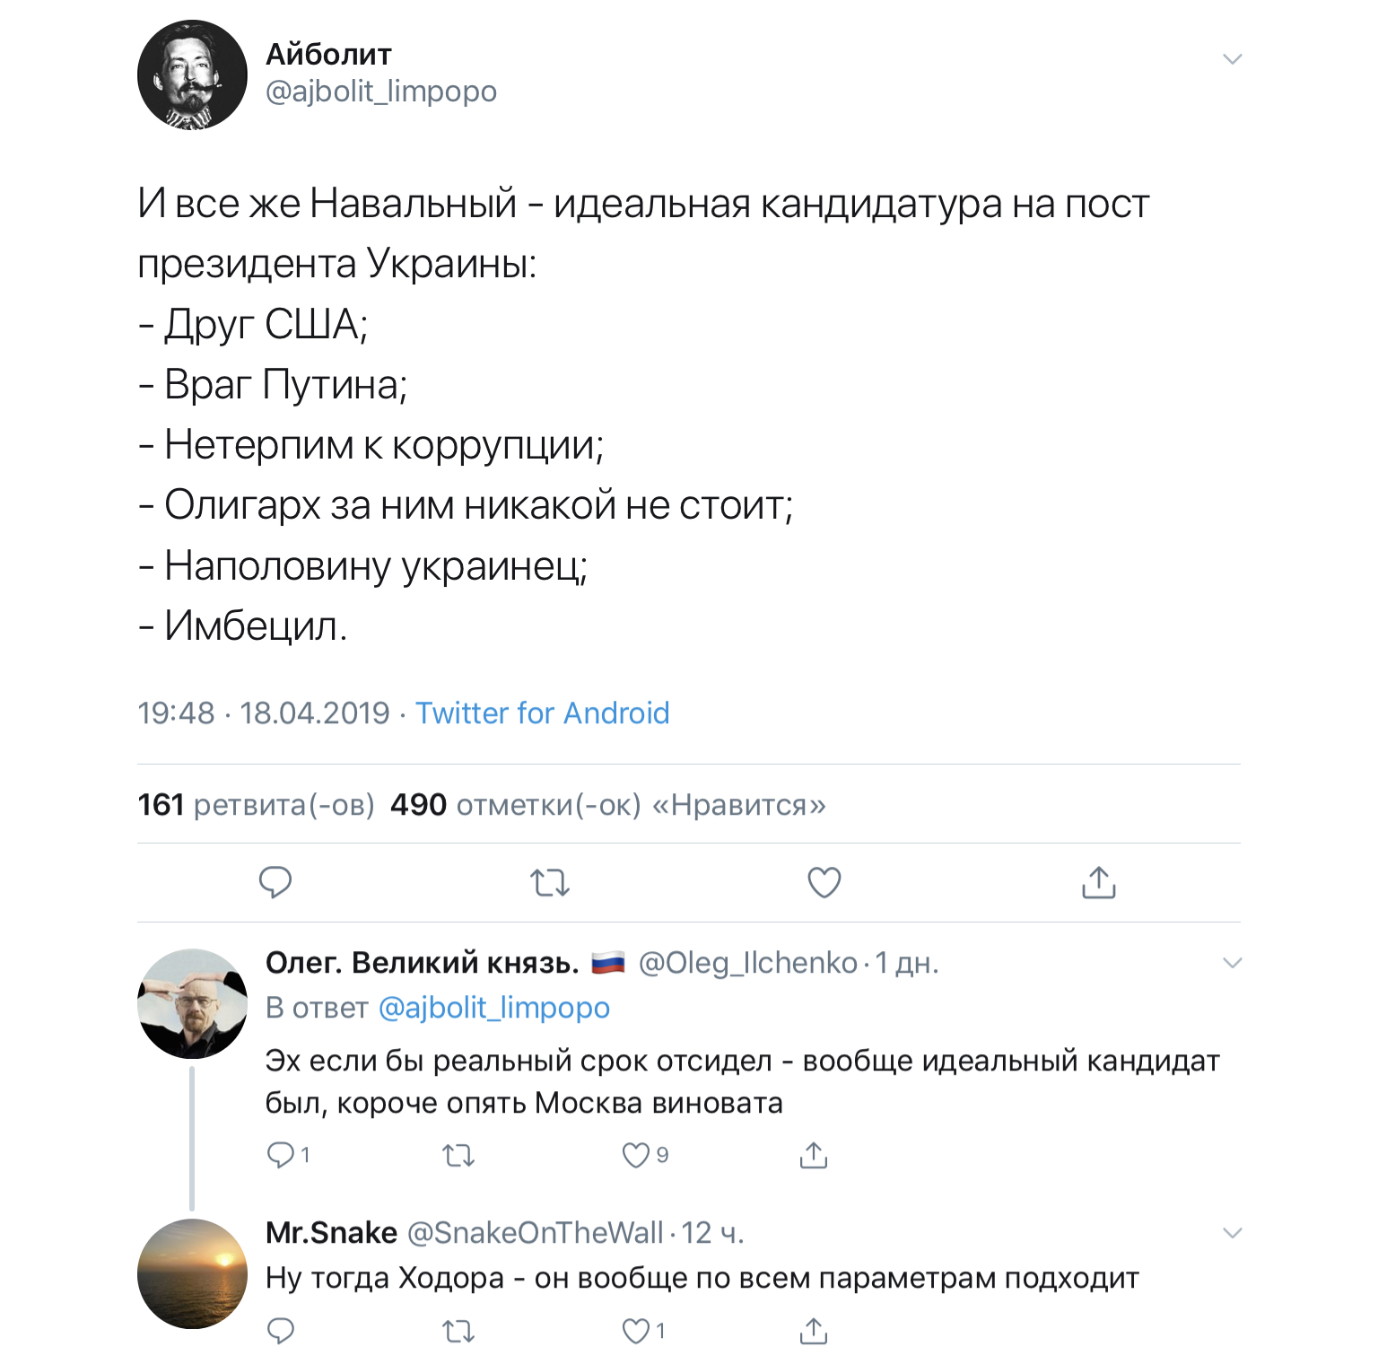Reply to Mr.Snake's comment
Screen dimensions: 1378x1364
(x=281, y=1331)
